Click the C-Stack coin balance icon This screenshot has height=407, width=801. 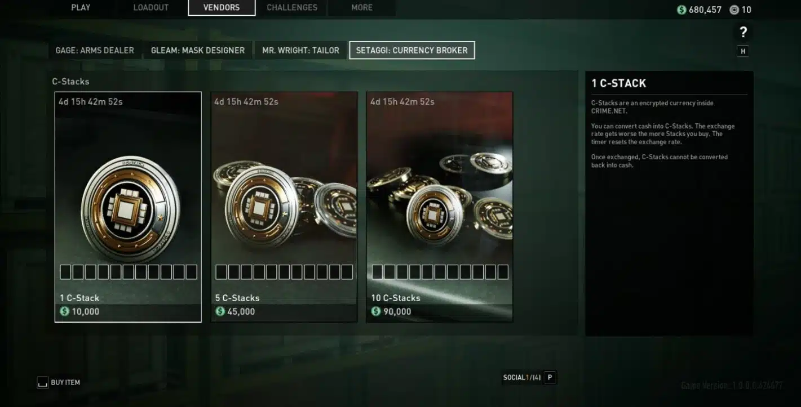coord(733,10)
